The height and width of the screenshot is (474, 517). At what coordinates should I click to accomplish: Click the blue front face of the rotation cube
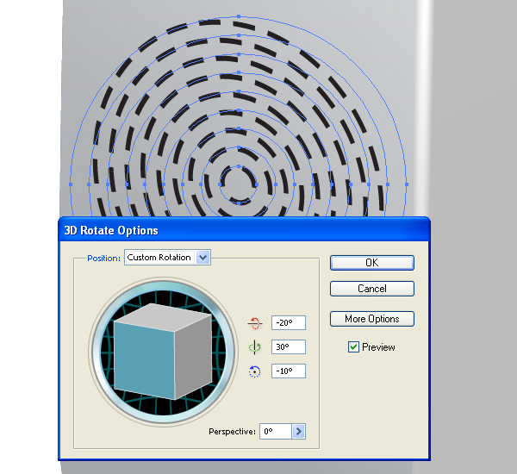pos(144,359)
